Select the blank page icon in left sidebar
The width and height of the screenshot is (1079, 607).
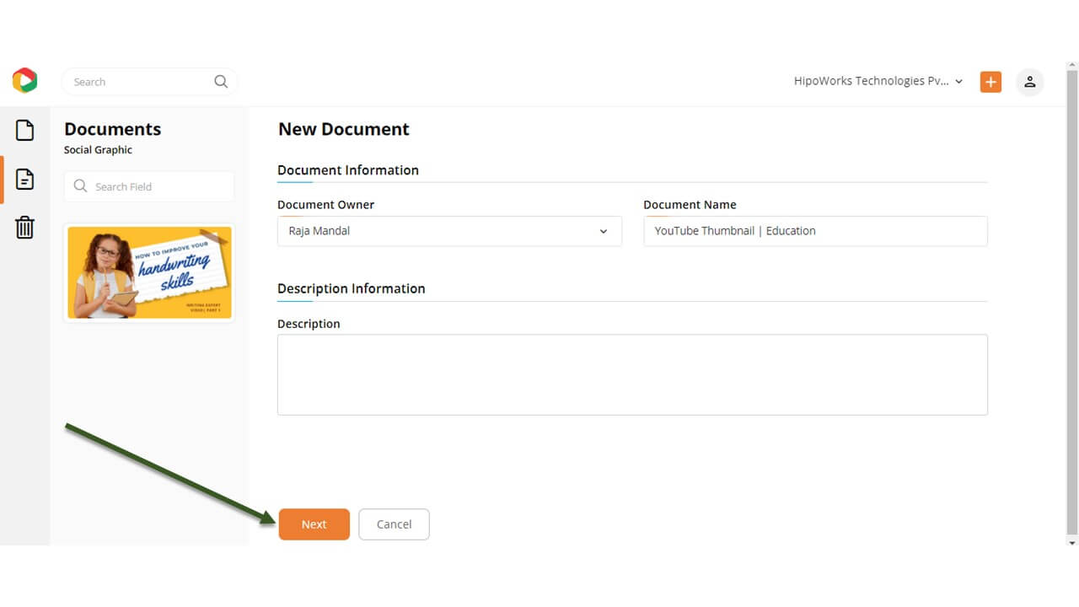point(25,130)
